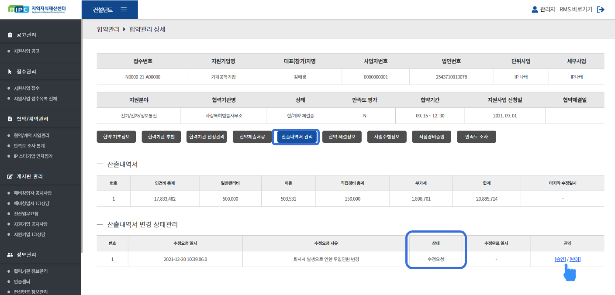Viewport: 615px width, 295px height.
Task: Reject the request via 반려 link
Action: [575, 259]
